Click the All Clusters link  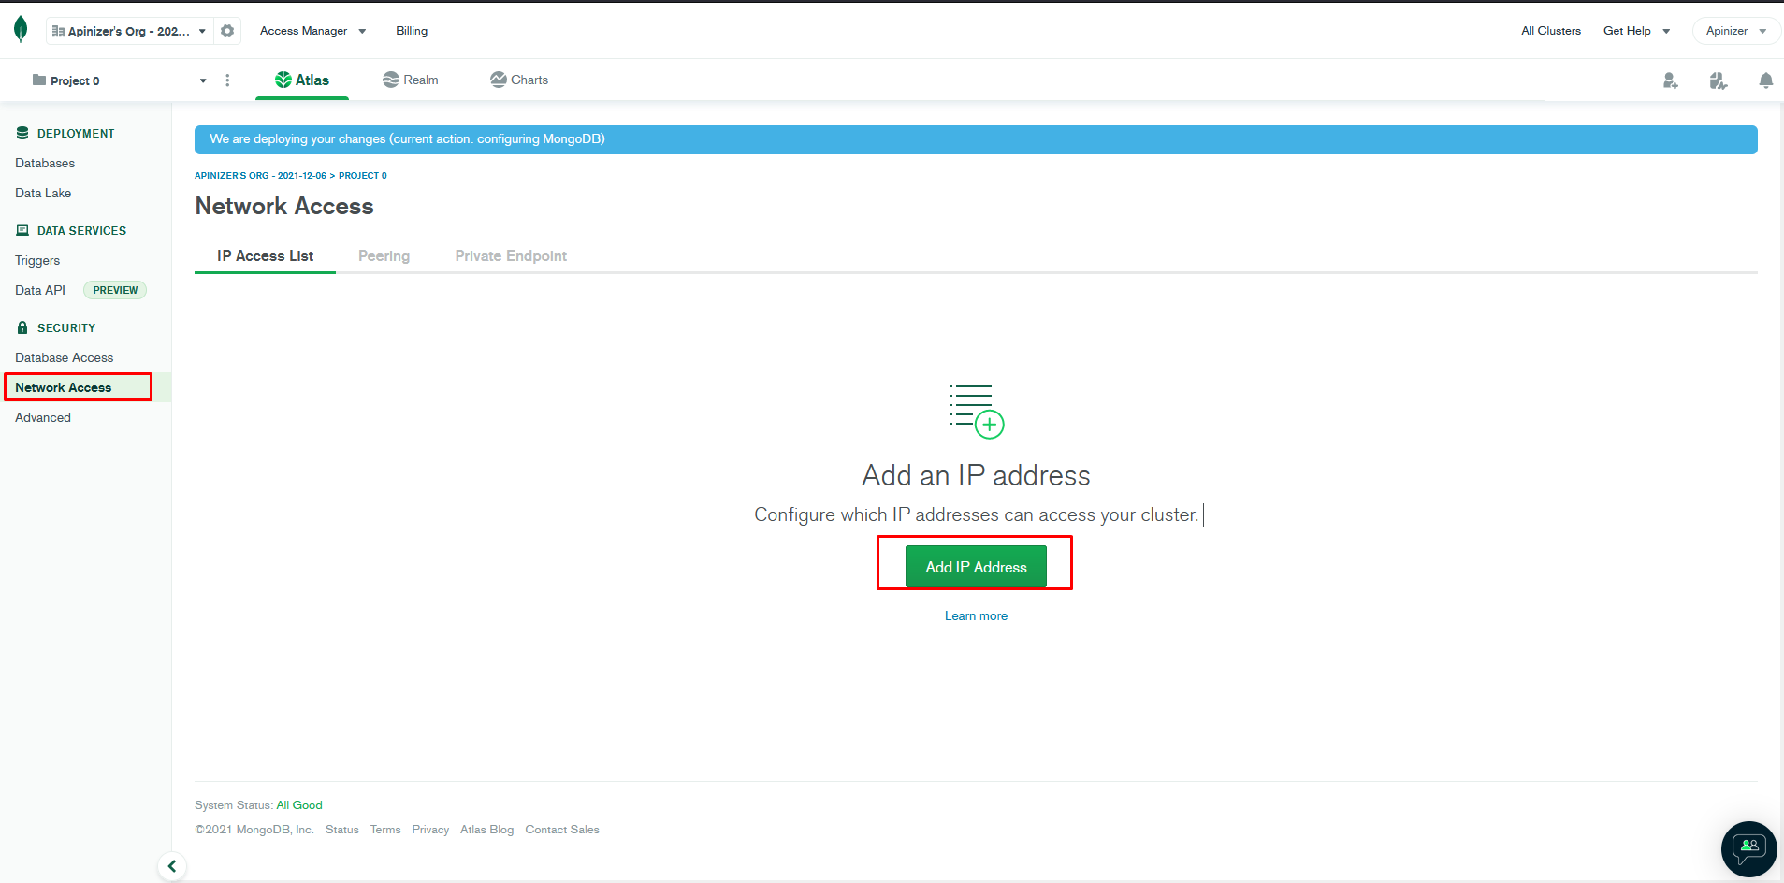click(1550, 31)
